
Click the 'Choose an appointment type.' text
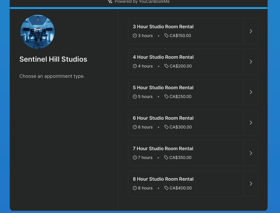click(52, 76)
